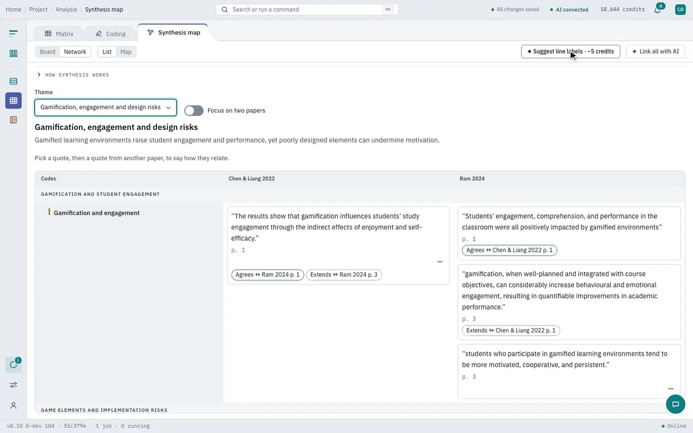This screenshot has height=433, width=693.
Task: Expand the How synthesis works section
Action: point(73,75)
